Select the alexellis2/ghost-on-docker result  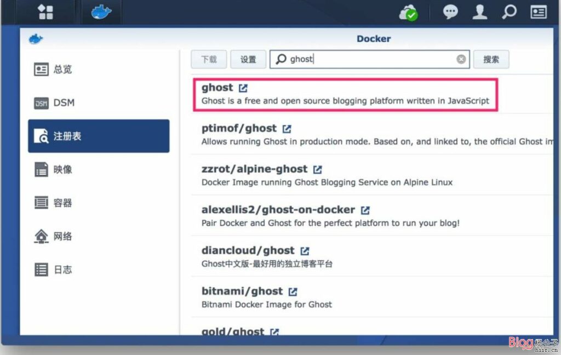point(372,216)
